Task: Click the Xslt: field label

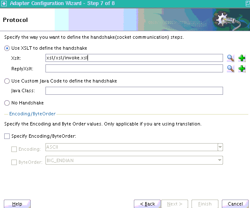Action: pos(16,58)
